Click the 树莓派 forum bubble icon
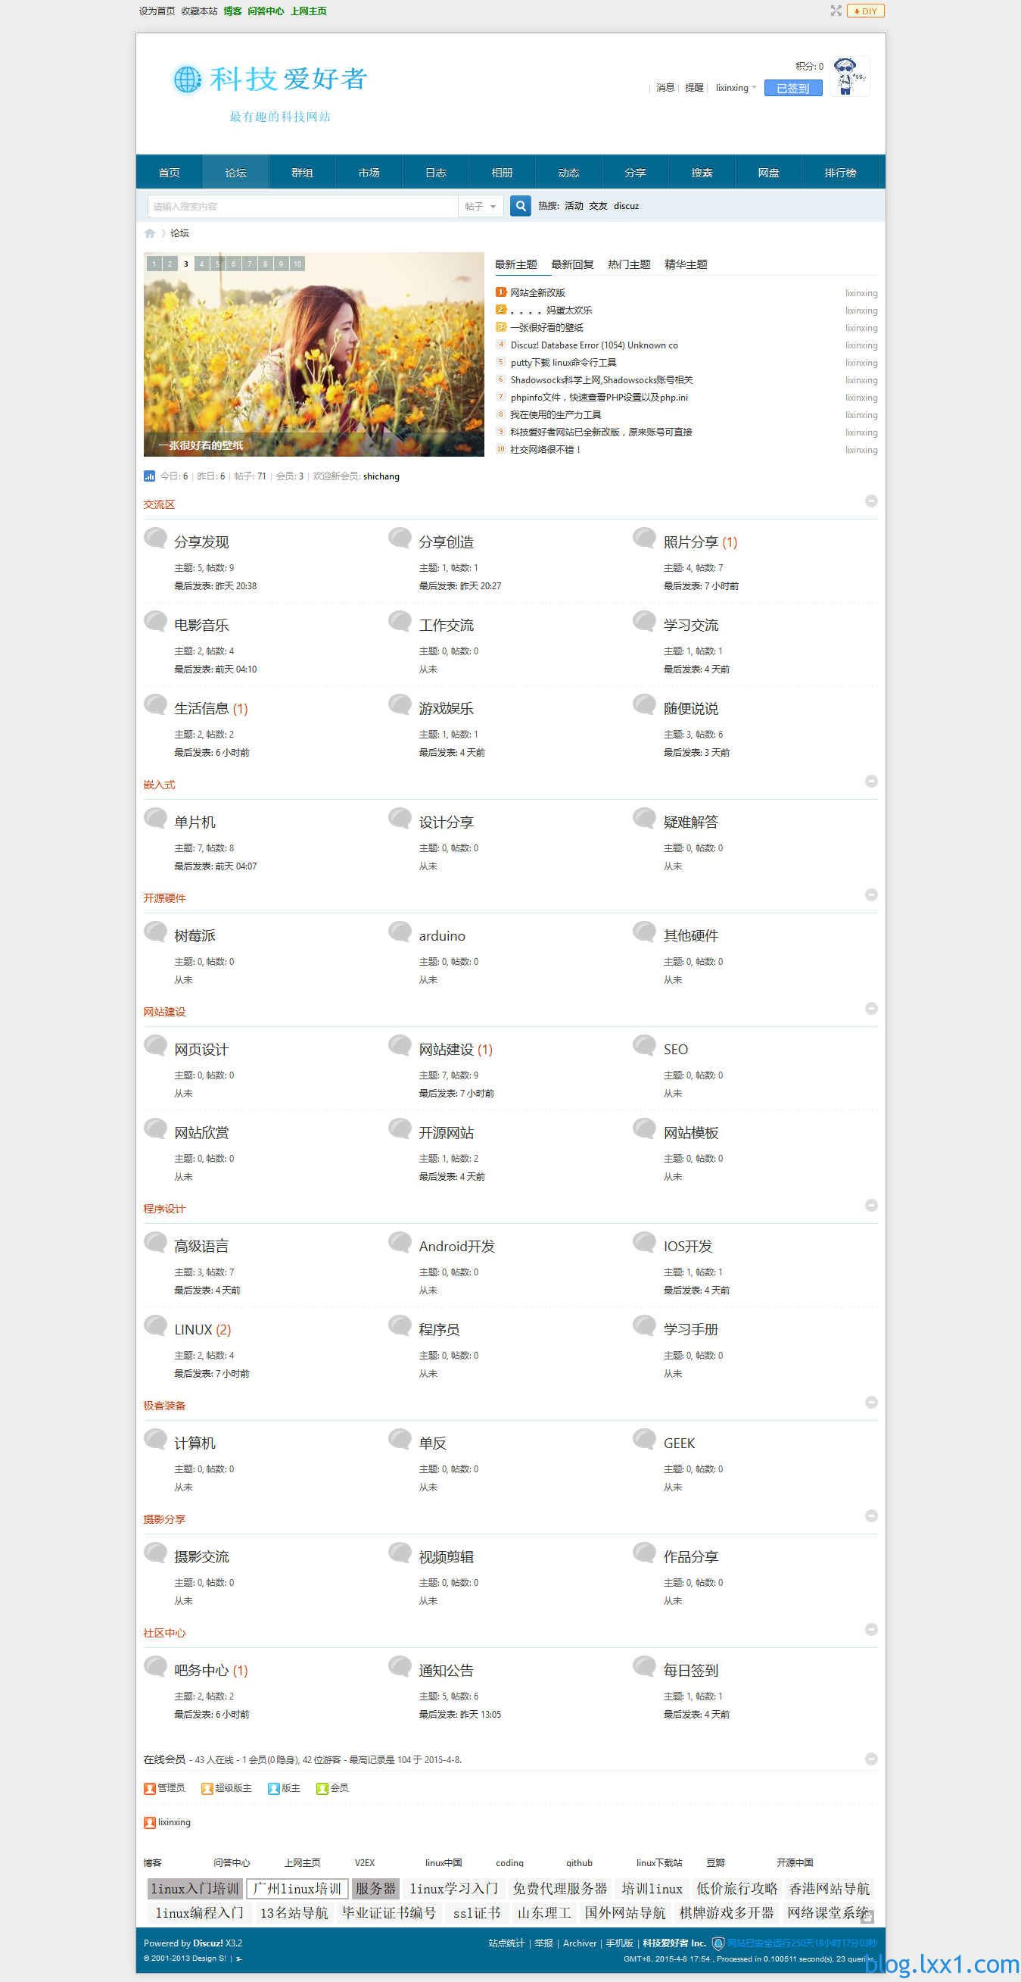 [156, 932]
